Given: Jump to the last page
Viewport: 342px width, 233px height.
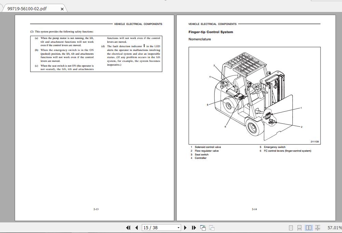Looking at the screenshot, I should pos(193,227).
